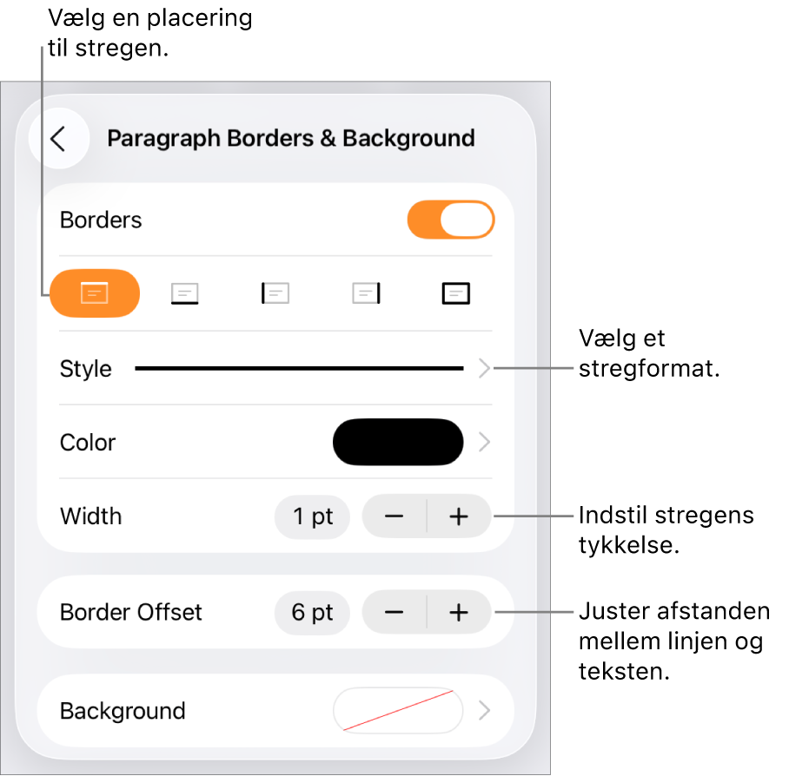
Task: Select the Border Offset row
Action: tap(130, 612)
